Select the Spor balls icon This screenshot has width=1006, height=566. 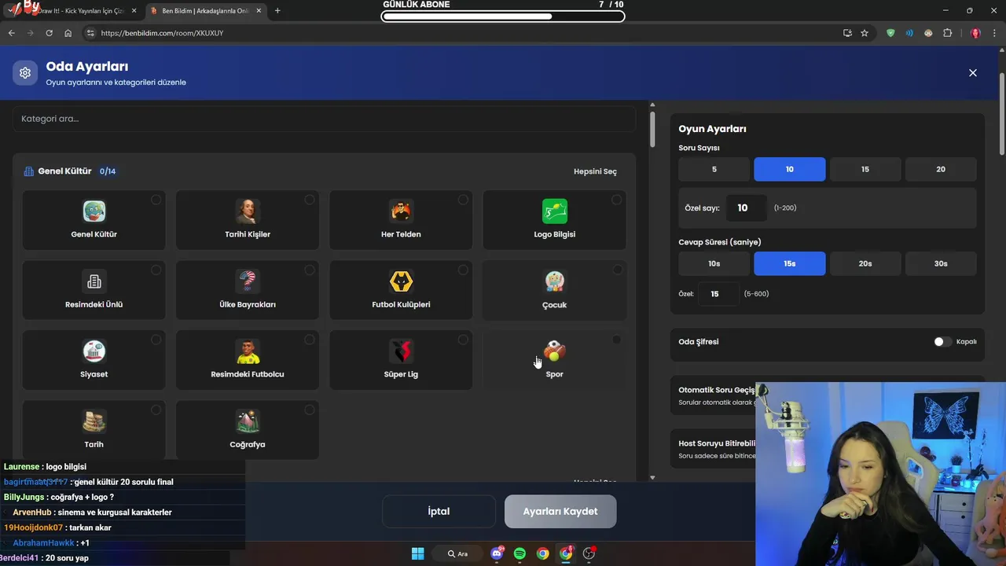pos(554,351)
